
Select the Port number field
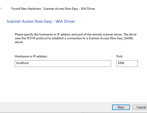pos(127,64)
